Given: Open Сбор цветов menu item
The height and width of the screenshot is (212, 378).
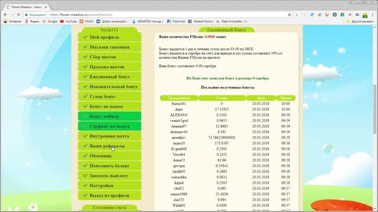Looking at the screenshot, I should (x=109, y=57).
